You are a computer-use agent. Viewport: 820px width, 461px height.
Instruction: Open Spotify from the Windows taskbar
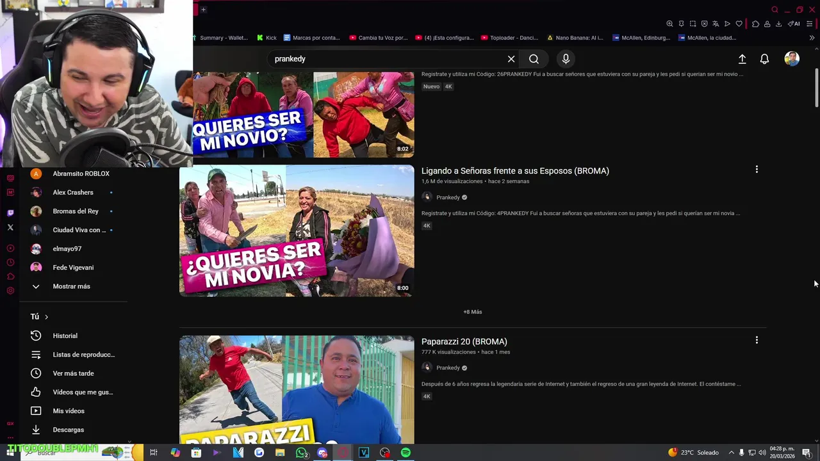[x=406, y=453]
